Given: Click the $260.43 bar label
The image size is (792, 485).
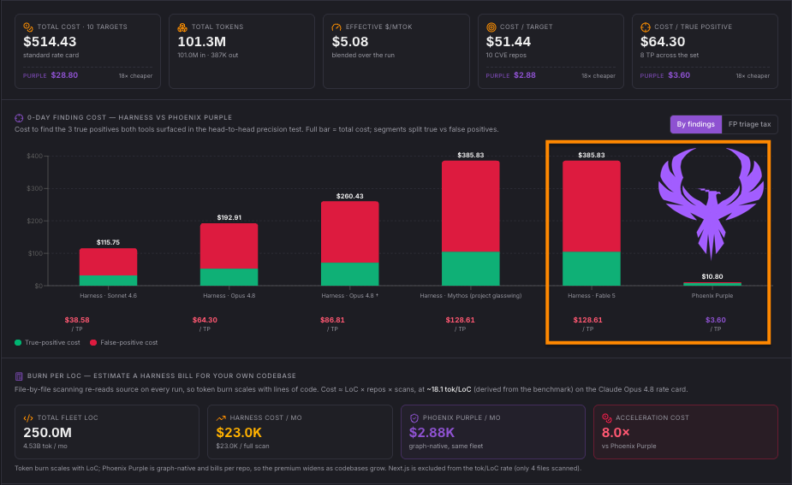Looking at the screenshot, I should point(349,196).
